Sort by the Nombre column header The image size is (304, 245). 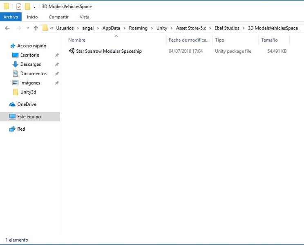(x=76, y=40)
